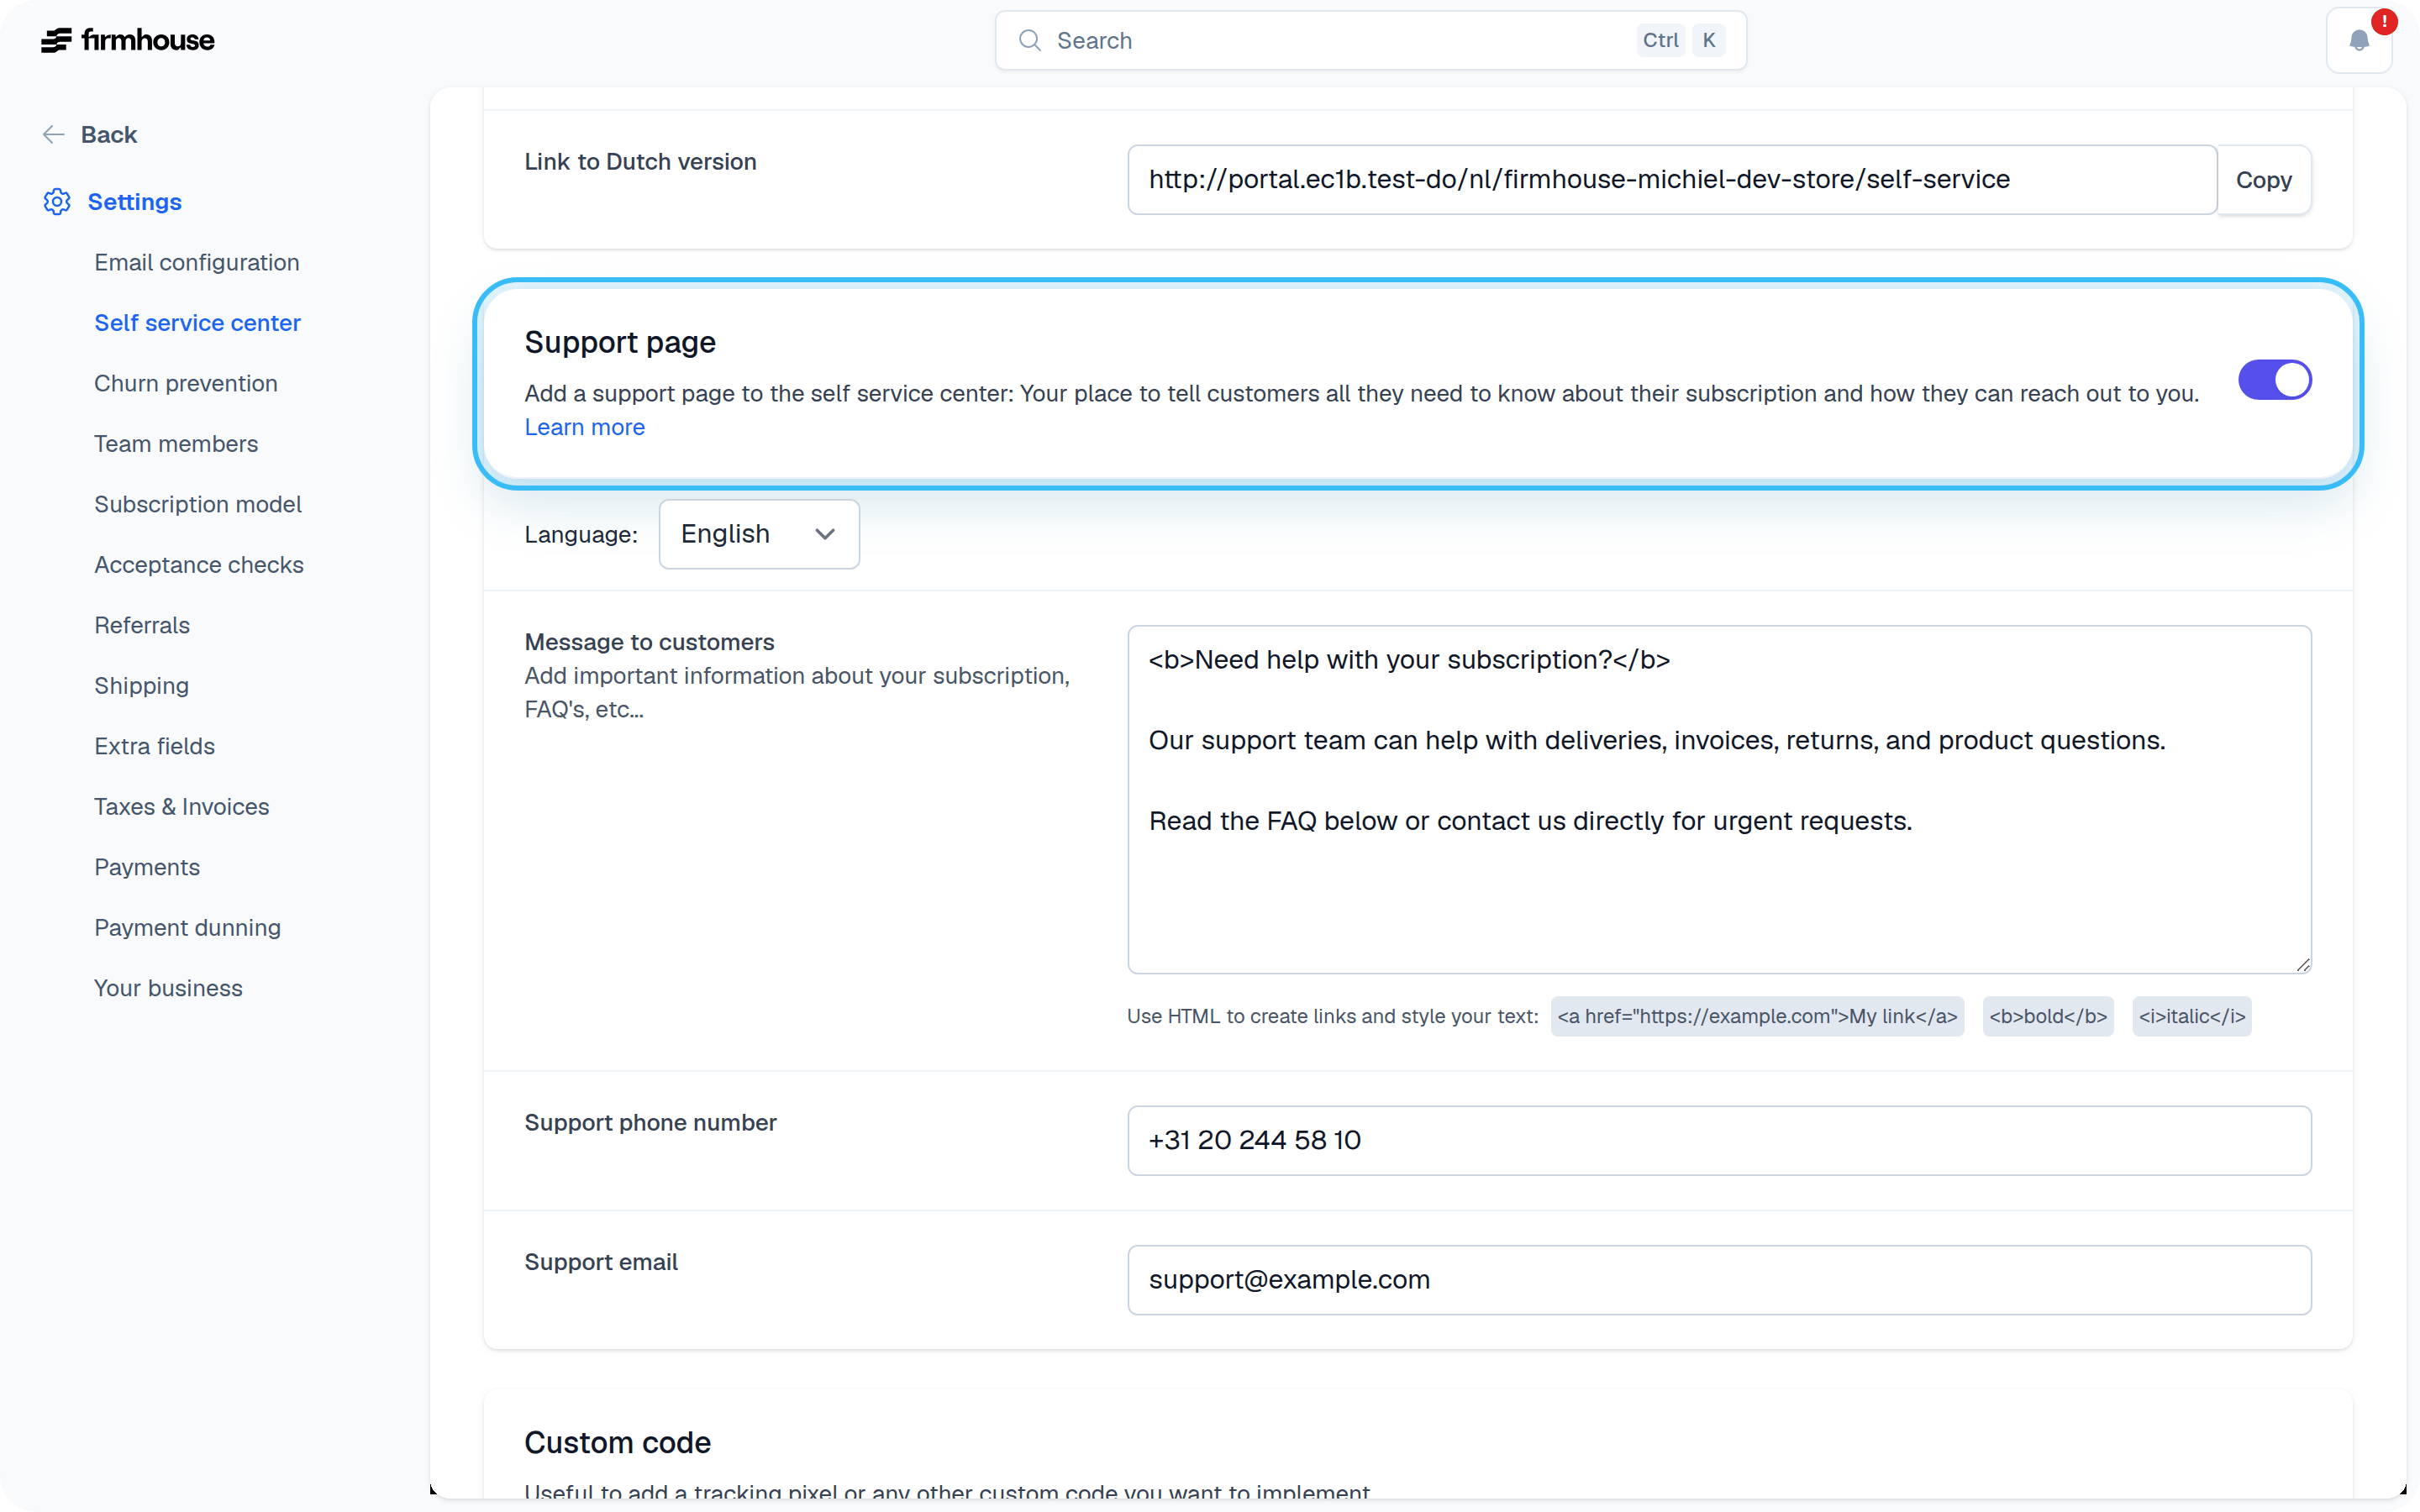
Task: Open the Learn more link
Action: pyautogui.click(x=585, y=427)
